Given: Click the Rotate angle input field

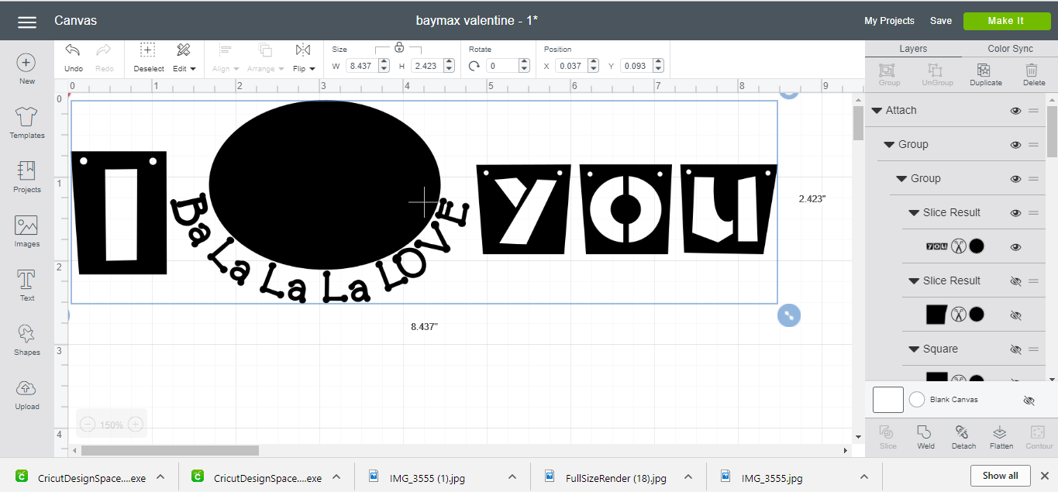Looking at the screenshot, I should click(x=502, y=66).
